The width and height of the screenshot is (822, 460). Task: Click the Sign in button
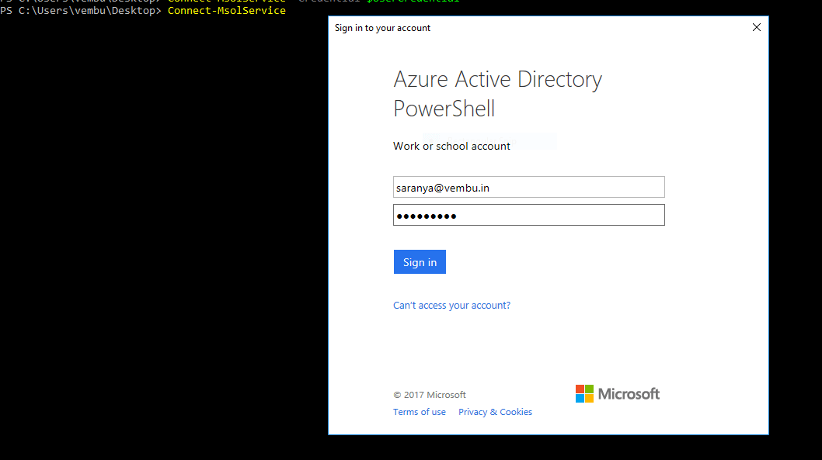point(420,261)
